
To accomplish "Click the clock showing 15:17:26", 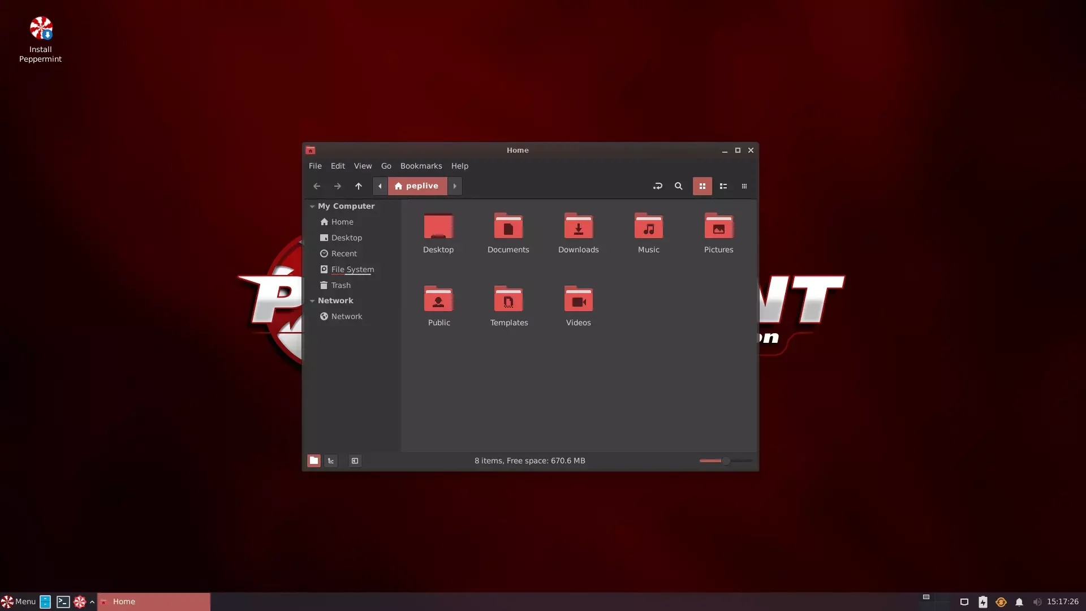I will click(x=1063, y=602).
